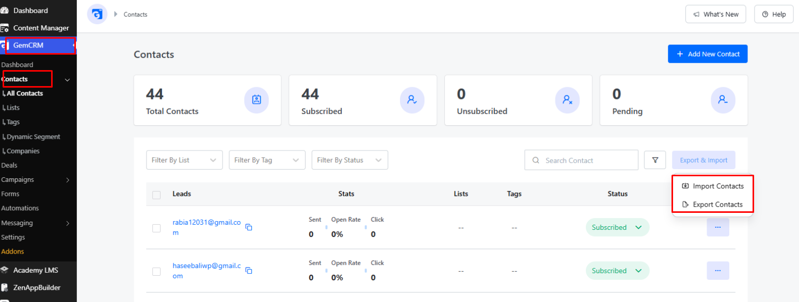Choose Import Contacts from the menu
Screen dimensions: 799x302
712,186
